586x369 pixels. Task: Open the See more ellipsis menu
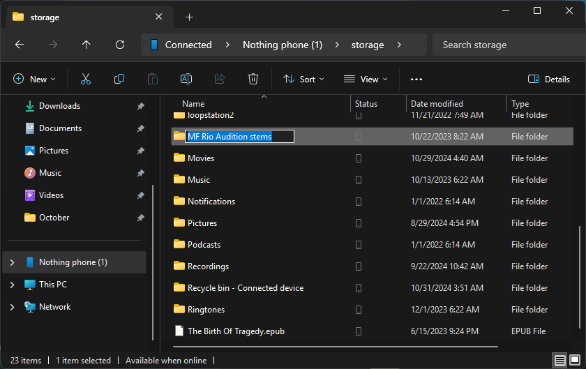[416, 80]
